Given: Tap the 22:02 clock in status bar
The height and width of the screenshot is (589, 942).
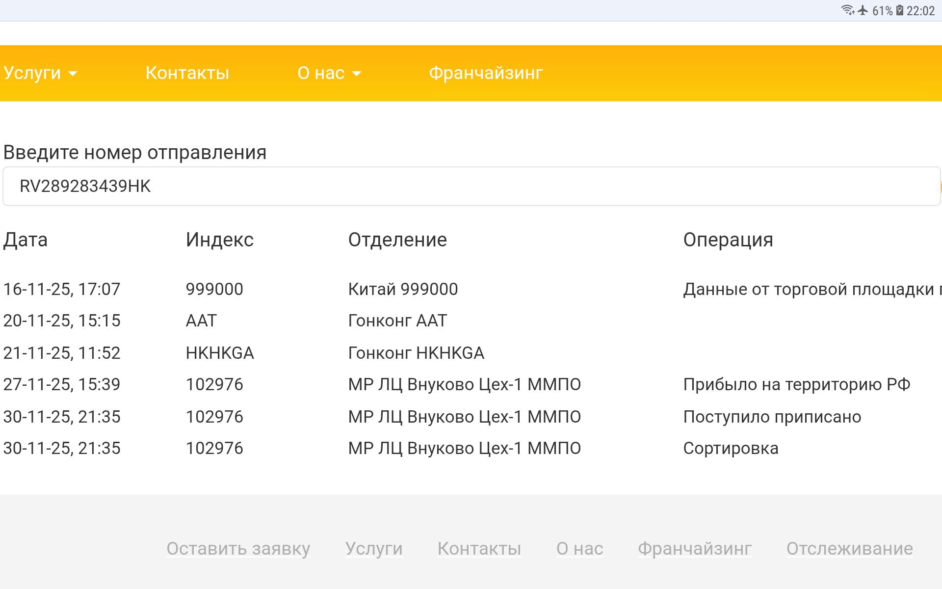Looking at the screenshot, I should tap(921, 11).
